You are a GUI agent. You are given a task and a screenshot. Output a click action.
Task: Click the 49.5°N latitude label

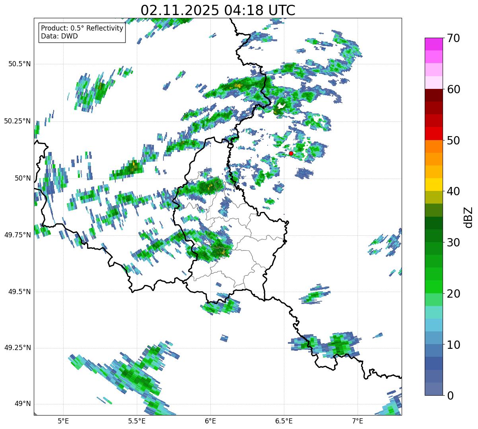pyautogui.click(x=19, y=292)
